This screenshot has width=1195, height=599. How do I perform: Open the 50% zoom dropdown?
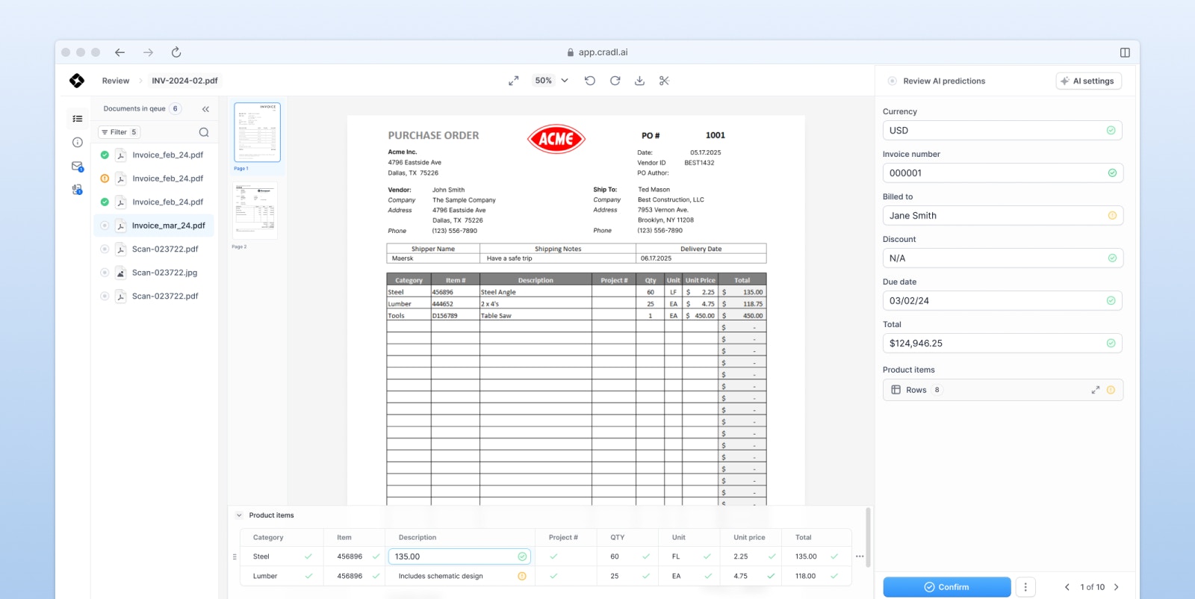pyautogui.click(x=551, y=81)
